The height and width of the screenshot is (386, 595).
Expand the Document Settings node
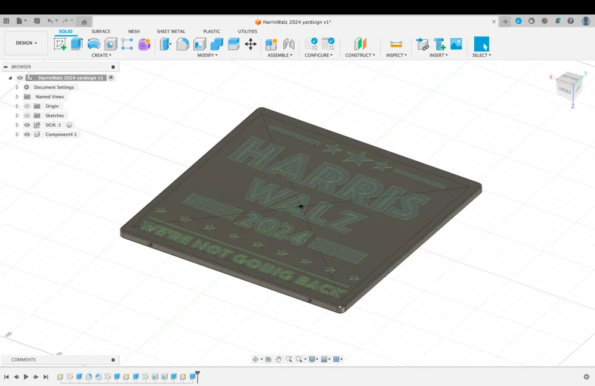pos(17,87)
